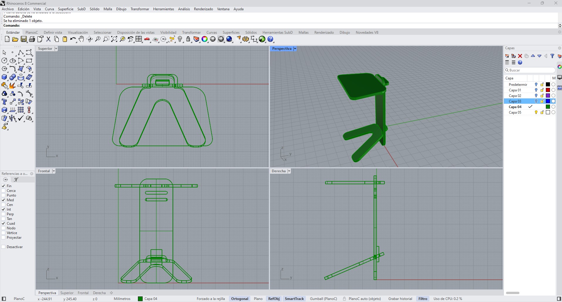Expand the Superior viewport title menu
The width and height of the screenshot is (562, 302).
pos(56,49)
